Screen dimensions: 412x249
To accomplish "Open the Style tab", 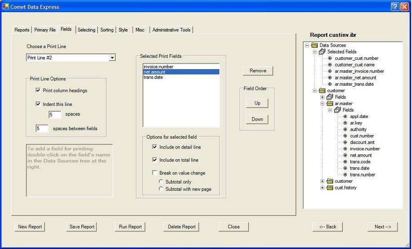I will tap(123, 30).
